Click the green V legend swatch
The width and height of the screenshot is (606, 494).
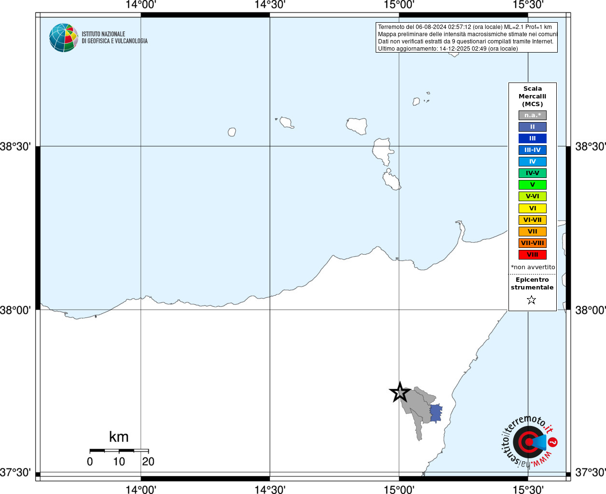coord(533,185)
